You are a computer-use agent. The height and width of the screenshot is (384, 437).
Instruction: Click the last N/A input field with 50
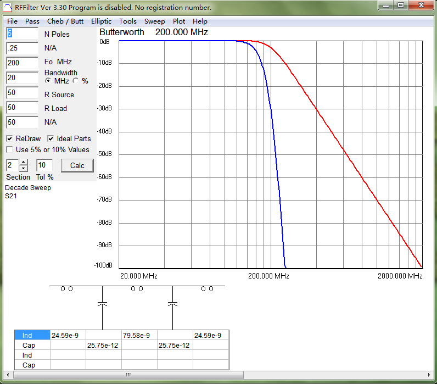[x=23, y=122]
